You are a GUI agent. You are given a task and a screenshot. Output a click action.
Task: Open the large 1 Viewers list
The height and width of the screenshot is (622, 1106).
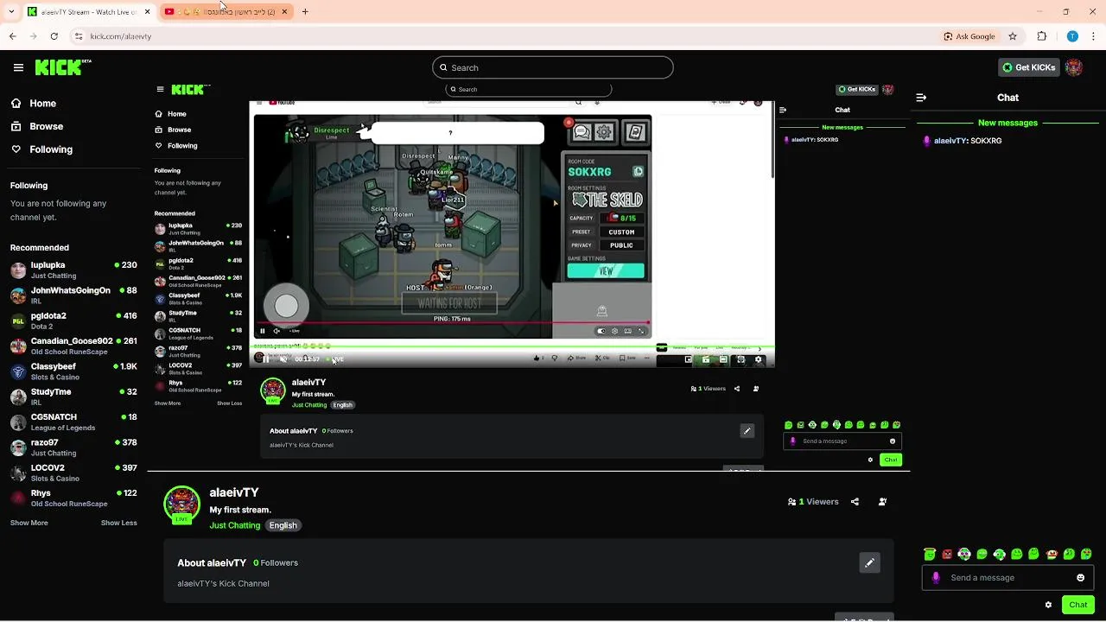click(x=813, y=502)
